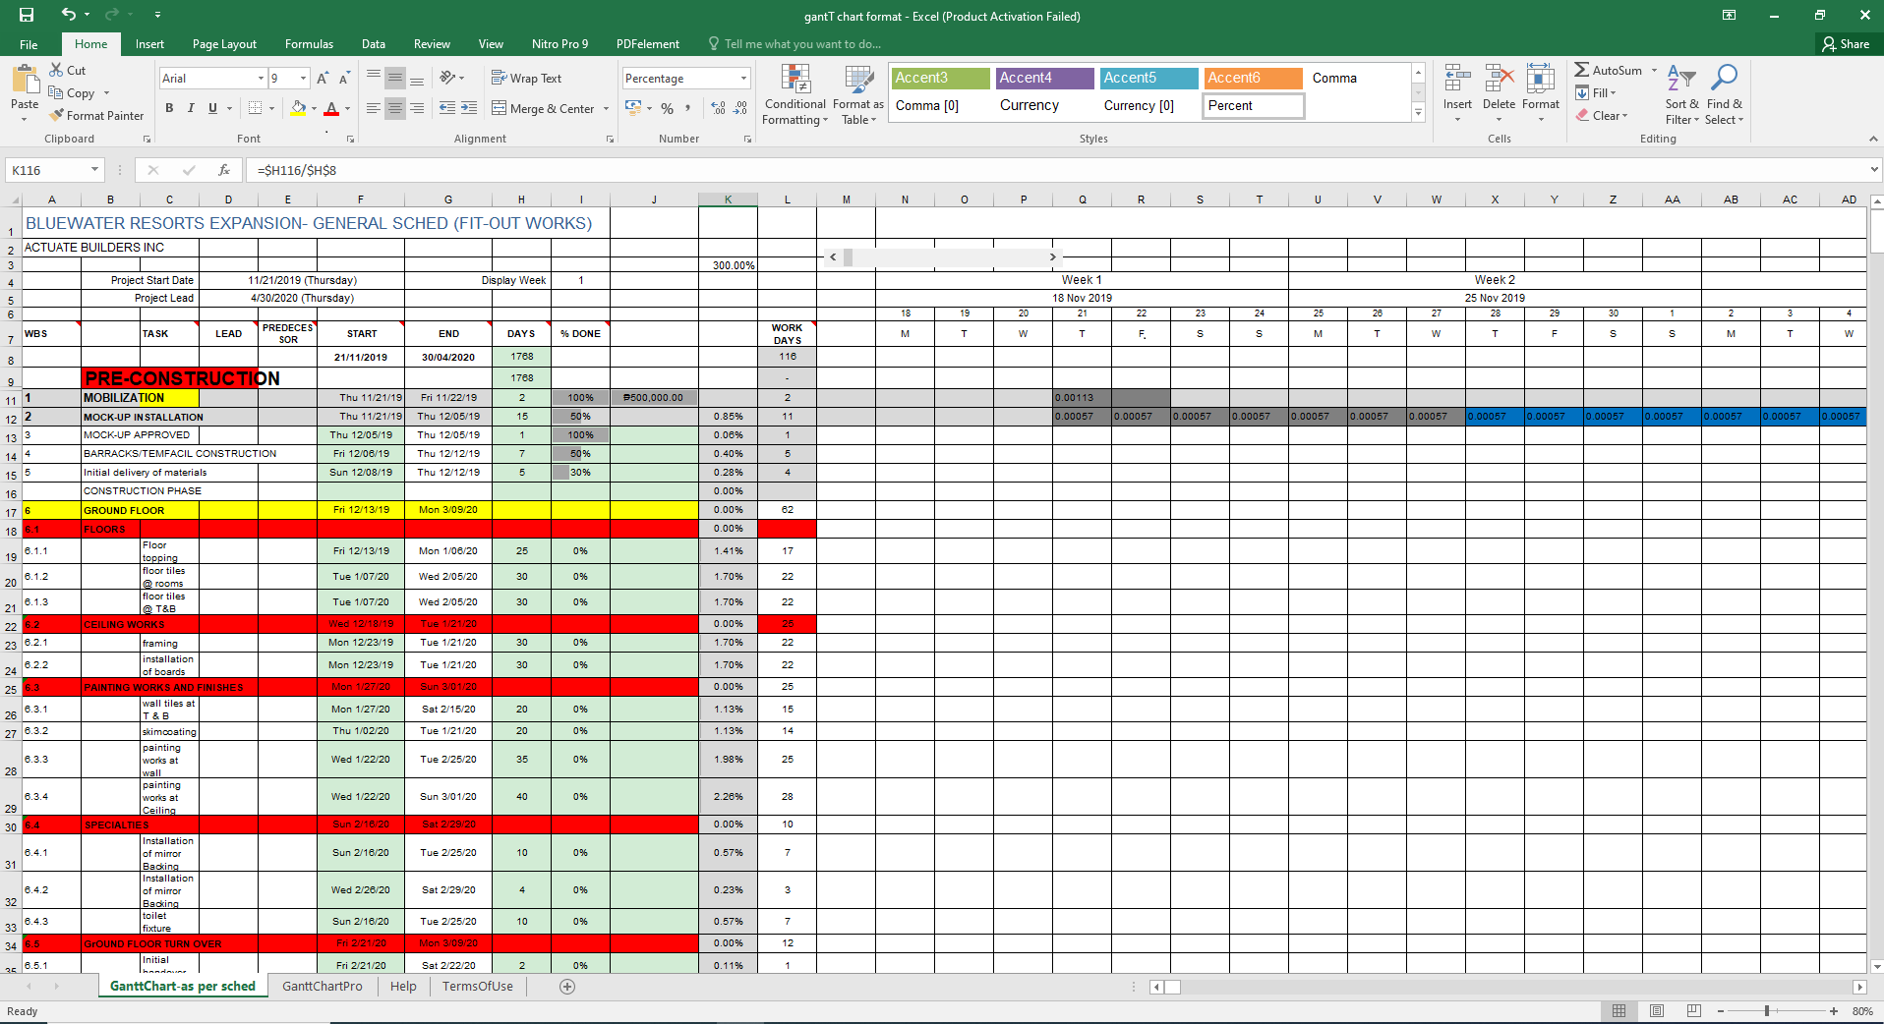The height and width of the screenshot is (1024, 1884).
Task: Expand the cell styles gallery More arrow
Action: 1418,113
